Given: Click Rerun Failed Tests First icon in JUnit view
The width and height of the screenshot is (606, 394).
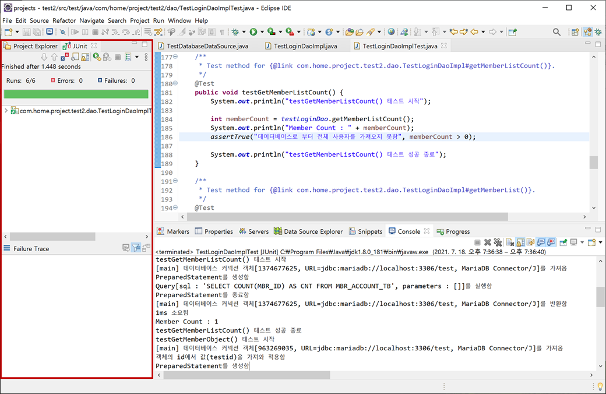Looking at the screenshot, I should pos(107,57).
